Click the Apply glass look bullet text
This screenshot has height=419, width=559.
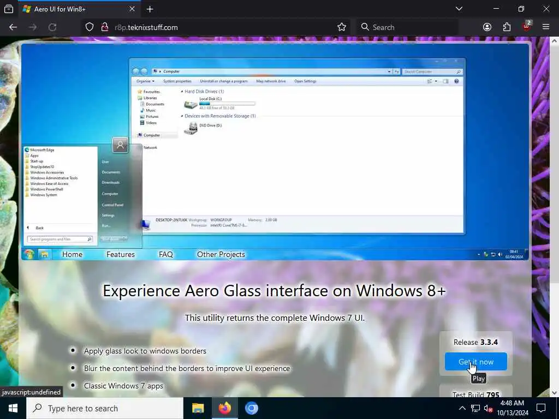pos(145,351)
